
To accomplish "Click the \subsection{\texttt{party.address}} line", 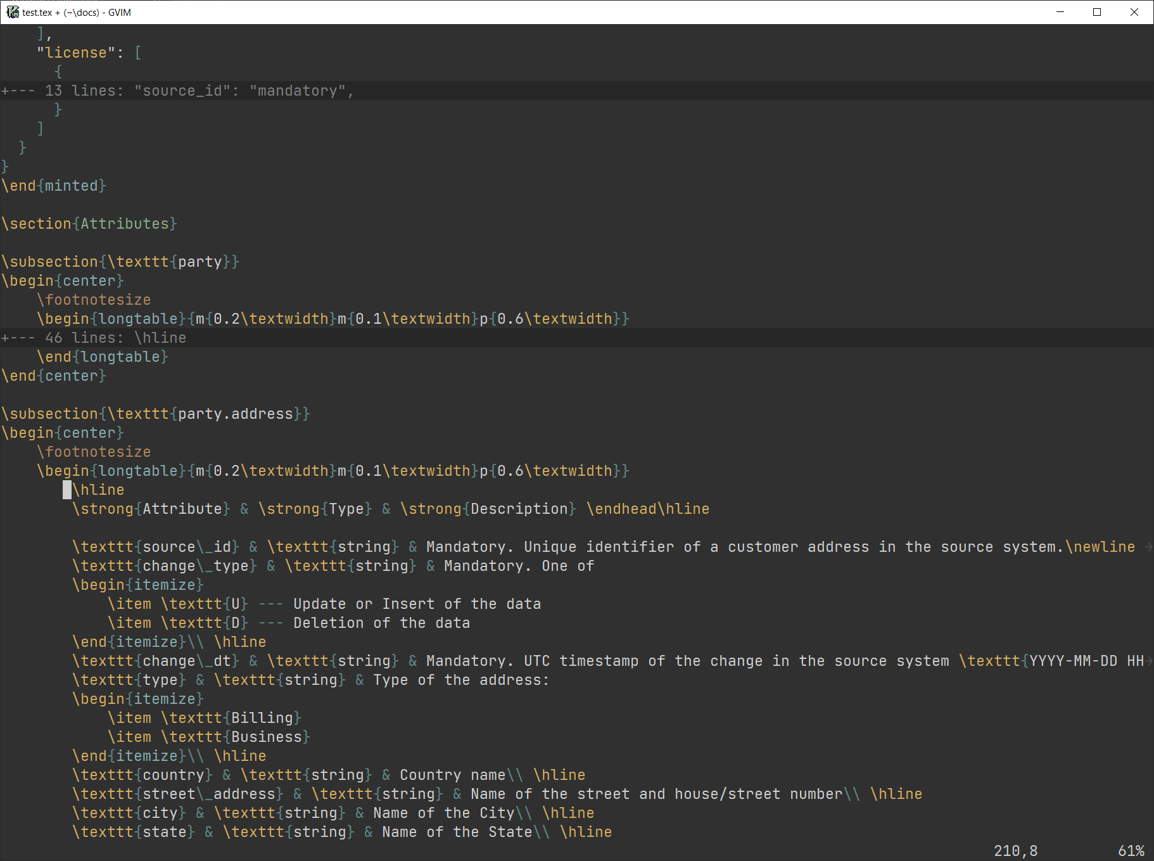I will tap(156, 414).
